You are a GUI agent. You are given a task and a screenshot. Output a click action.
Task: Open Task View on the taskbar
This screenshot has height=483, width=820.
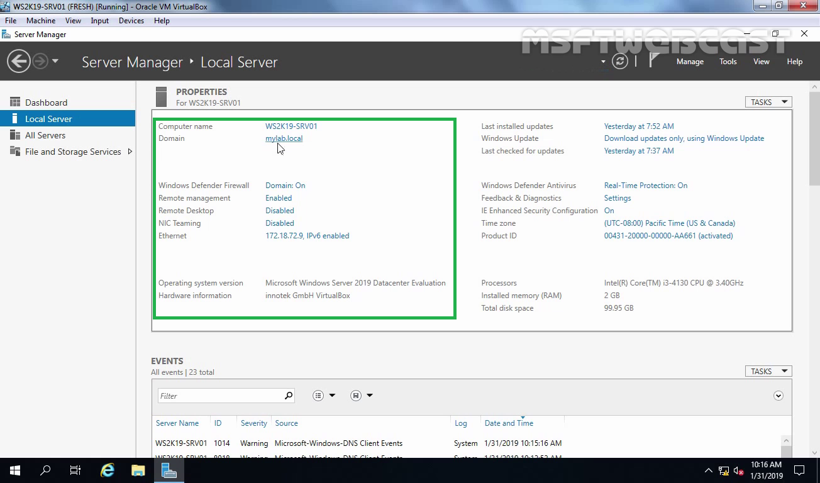(x=75, y=470)
